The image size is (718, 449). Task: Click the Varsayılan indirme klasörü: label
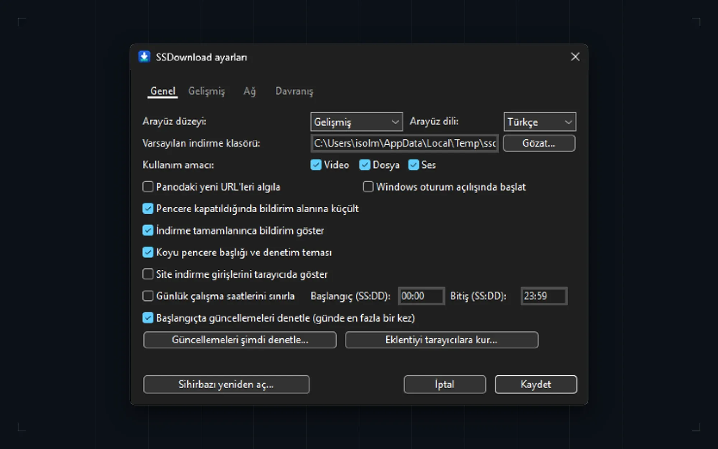click(201, 143)
